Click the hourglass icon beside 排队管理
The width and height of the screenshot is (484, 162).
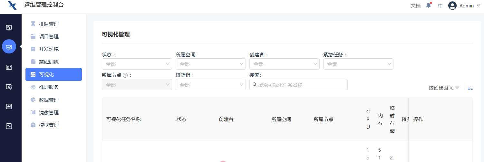click(x=33, y=24)
